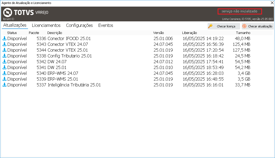Click release date 16/05/2025 16:56:39
275x158 pixels.
pyautogui.click(x=203, y=44)
